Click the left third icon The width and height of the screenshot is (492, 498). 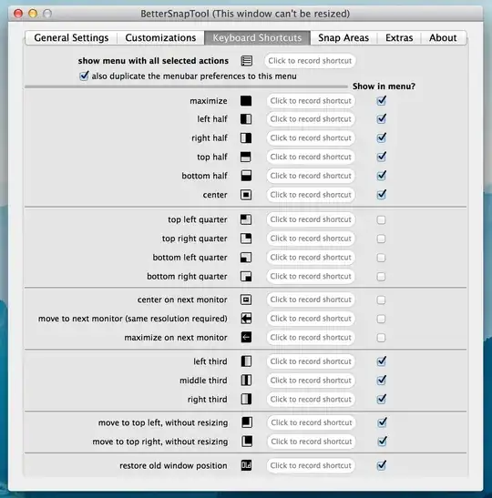(x=246, y=361)
